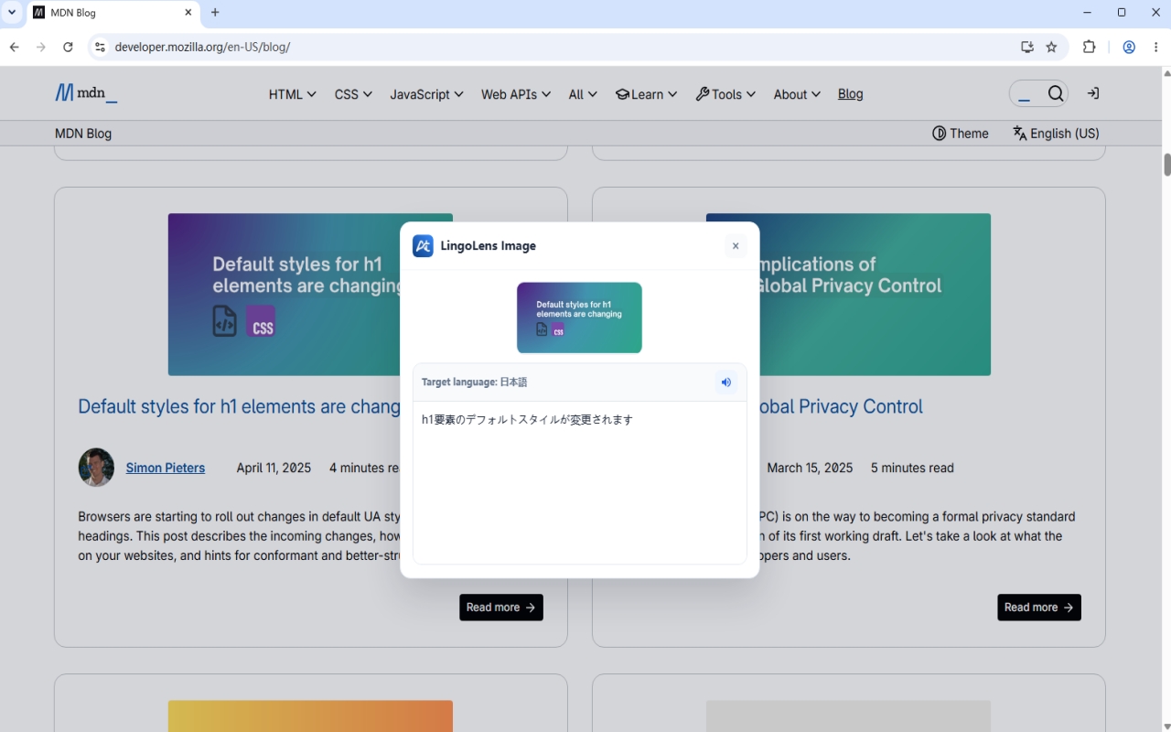Click the scrollbar down arrow
The height and width of the screenshot is (732, 1171).
[1166, 726]
